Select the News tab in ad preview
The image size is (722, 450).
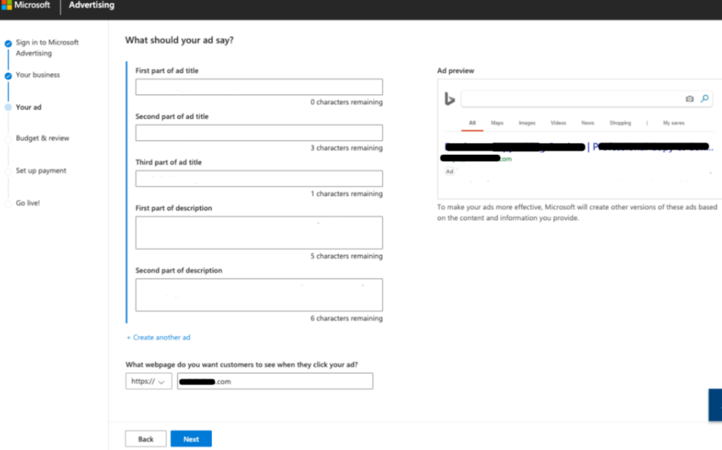click(x=588, y=123)
